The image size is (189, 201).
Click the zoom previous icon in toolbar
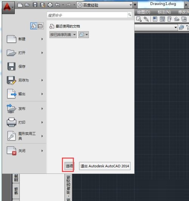tap(146, 19)
